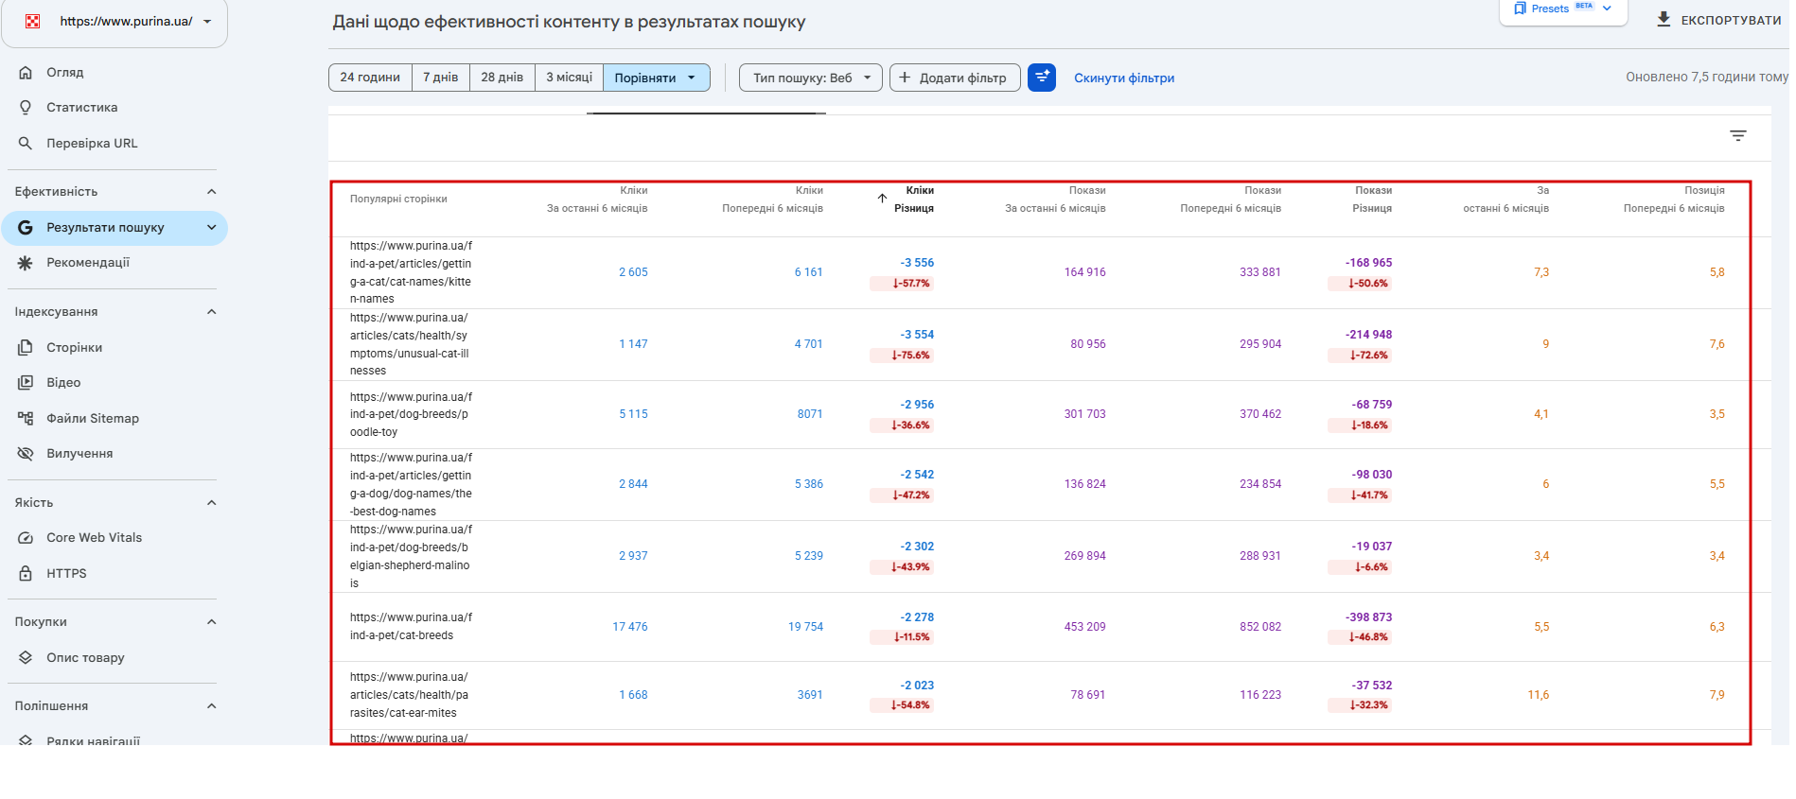Click the Core Web Vitals gauge icon
This screenshot has height=799, width=1796.
pyautogui.click(x=26, y=538)
